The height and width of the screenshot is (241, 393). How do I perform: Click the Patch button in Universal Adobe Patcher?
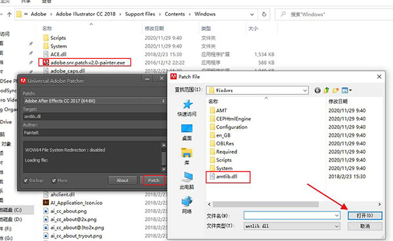coord(154,180)
